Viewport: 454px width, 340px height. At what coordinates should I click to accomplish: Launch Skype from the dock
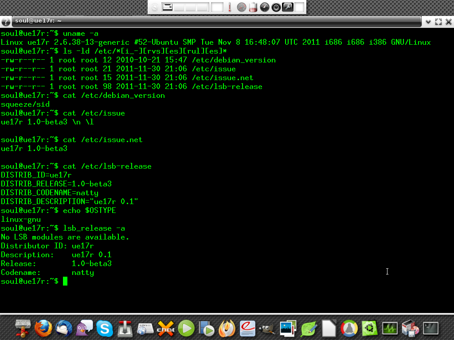click(105, 328)
